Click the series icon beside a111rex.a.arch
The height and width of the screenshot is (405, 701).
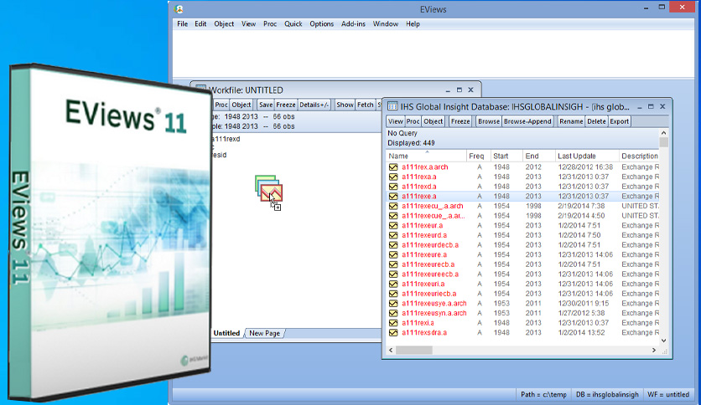click(392, 167)
